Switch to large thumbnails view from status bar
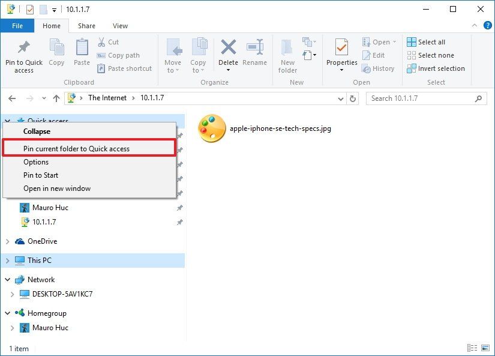 click(x=485, y=348)
